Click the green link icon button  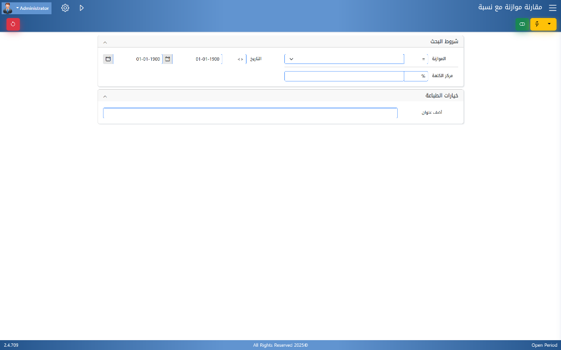point(522,24)
